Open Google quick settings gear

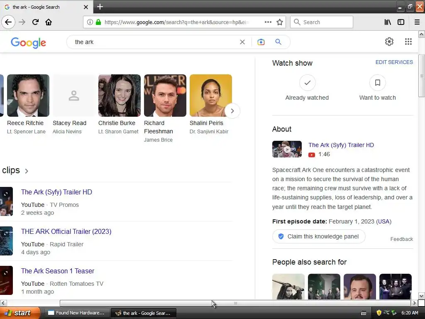click(389, 42)
